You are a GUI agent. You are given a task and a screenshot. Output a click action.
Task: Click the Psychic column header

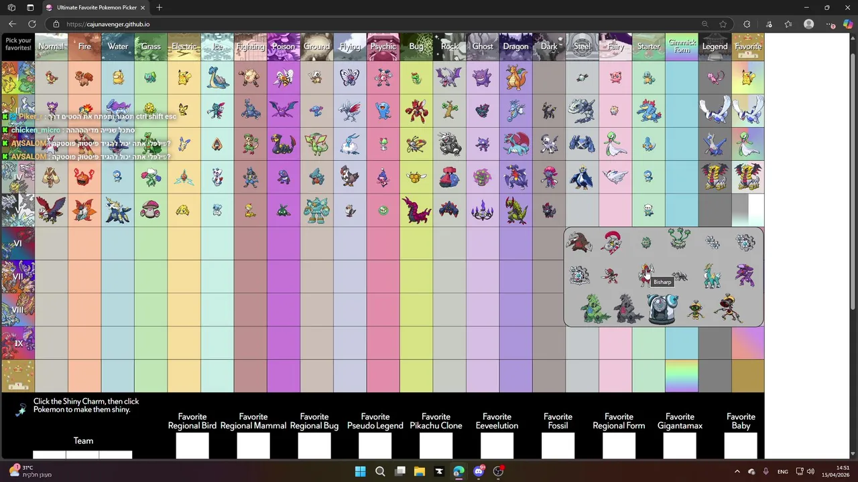[383, 47]
